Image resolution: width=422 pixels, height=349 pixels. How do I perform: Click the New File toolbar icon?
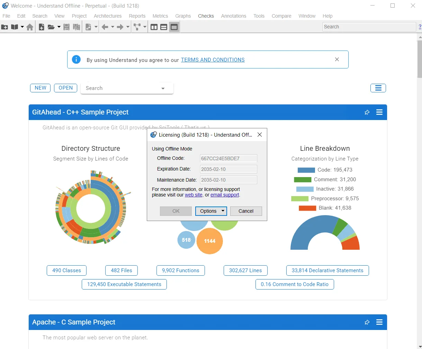41,27
